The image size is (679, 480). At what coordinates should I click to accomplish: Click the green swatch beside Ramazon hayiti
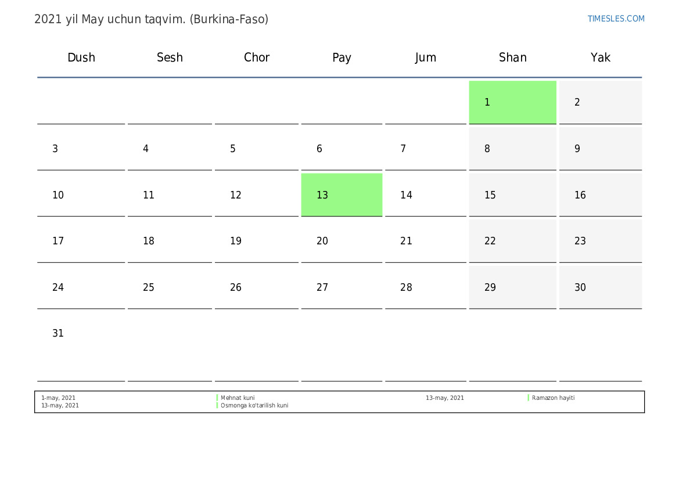tap(529, 398)
